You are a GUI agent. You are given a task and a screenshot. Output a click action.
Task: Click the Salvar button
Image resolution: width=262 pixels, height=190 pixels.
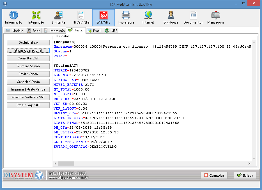click(245, 175)
